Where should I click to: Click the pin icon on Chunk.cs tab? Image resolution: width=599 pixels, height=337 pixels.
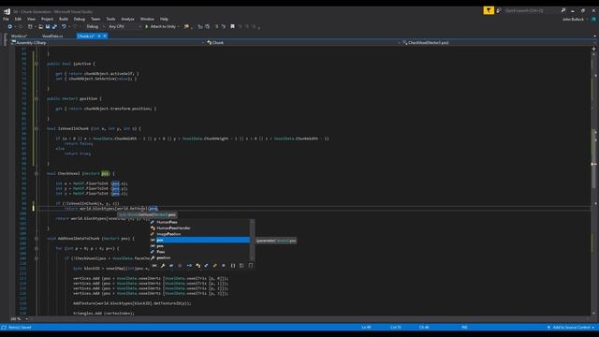coord(99,36)
